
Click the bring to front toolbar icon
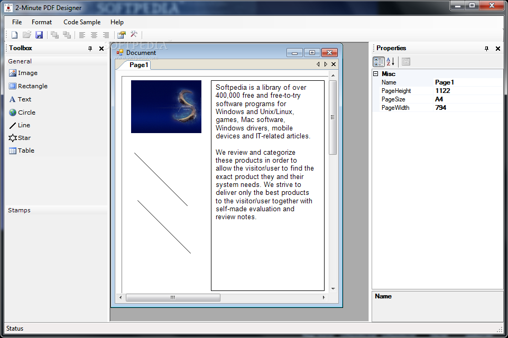point(55,35)
